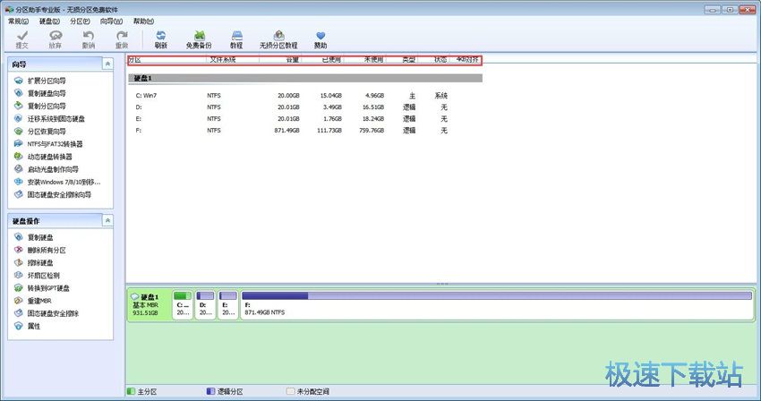Viewport: 761px width, 401px height.
Task: Collapse the 向导 panel
Action: click(107, 64)
